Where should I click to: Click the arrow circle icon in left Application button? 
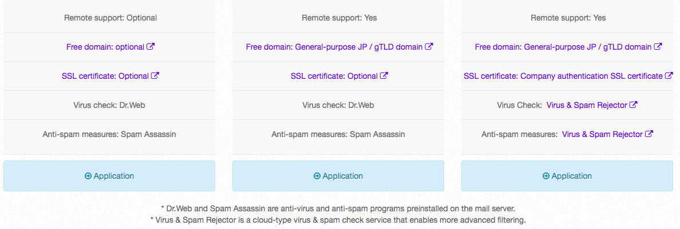pyautogui.click(x=88, y=176)
